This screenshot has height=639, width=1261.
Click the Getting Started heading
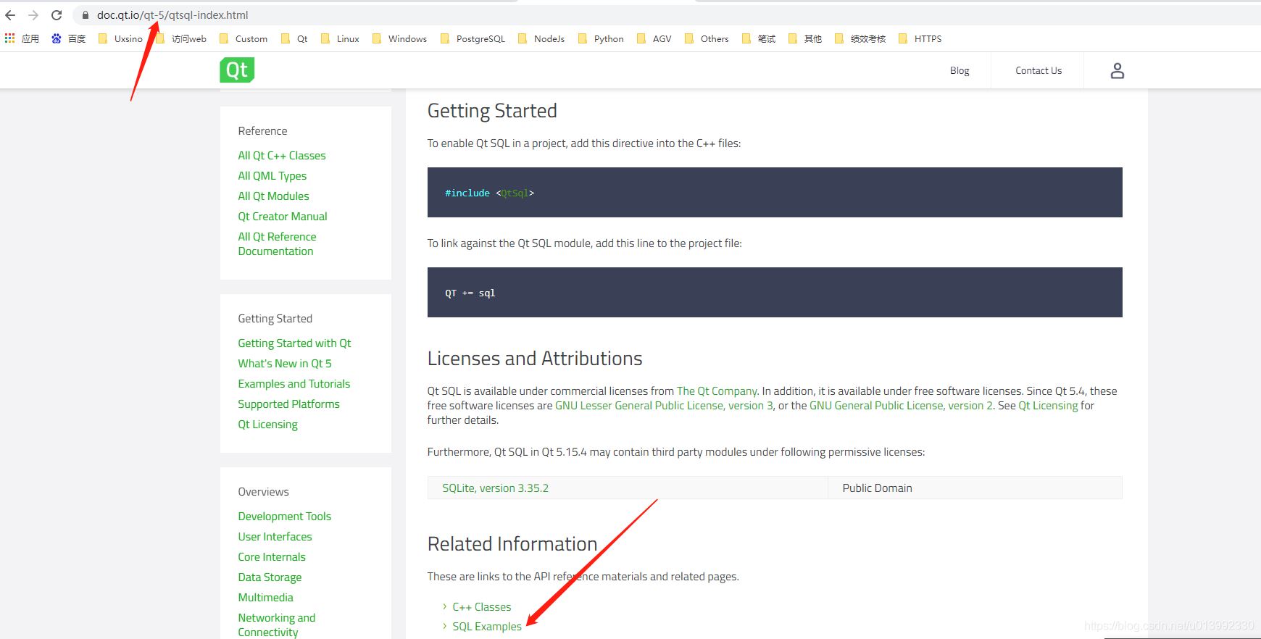pyautogui.click(x=492, y=110)
